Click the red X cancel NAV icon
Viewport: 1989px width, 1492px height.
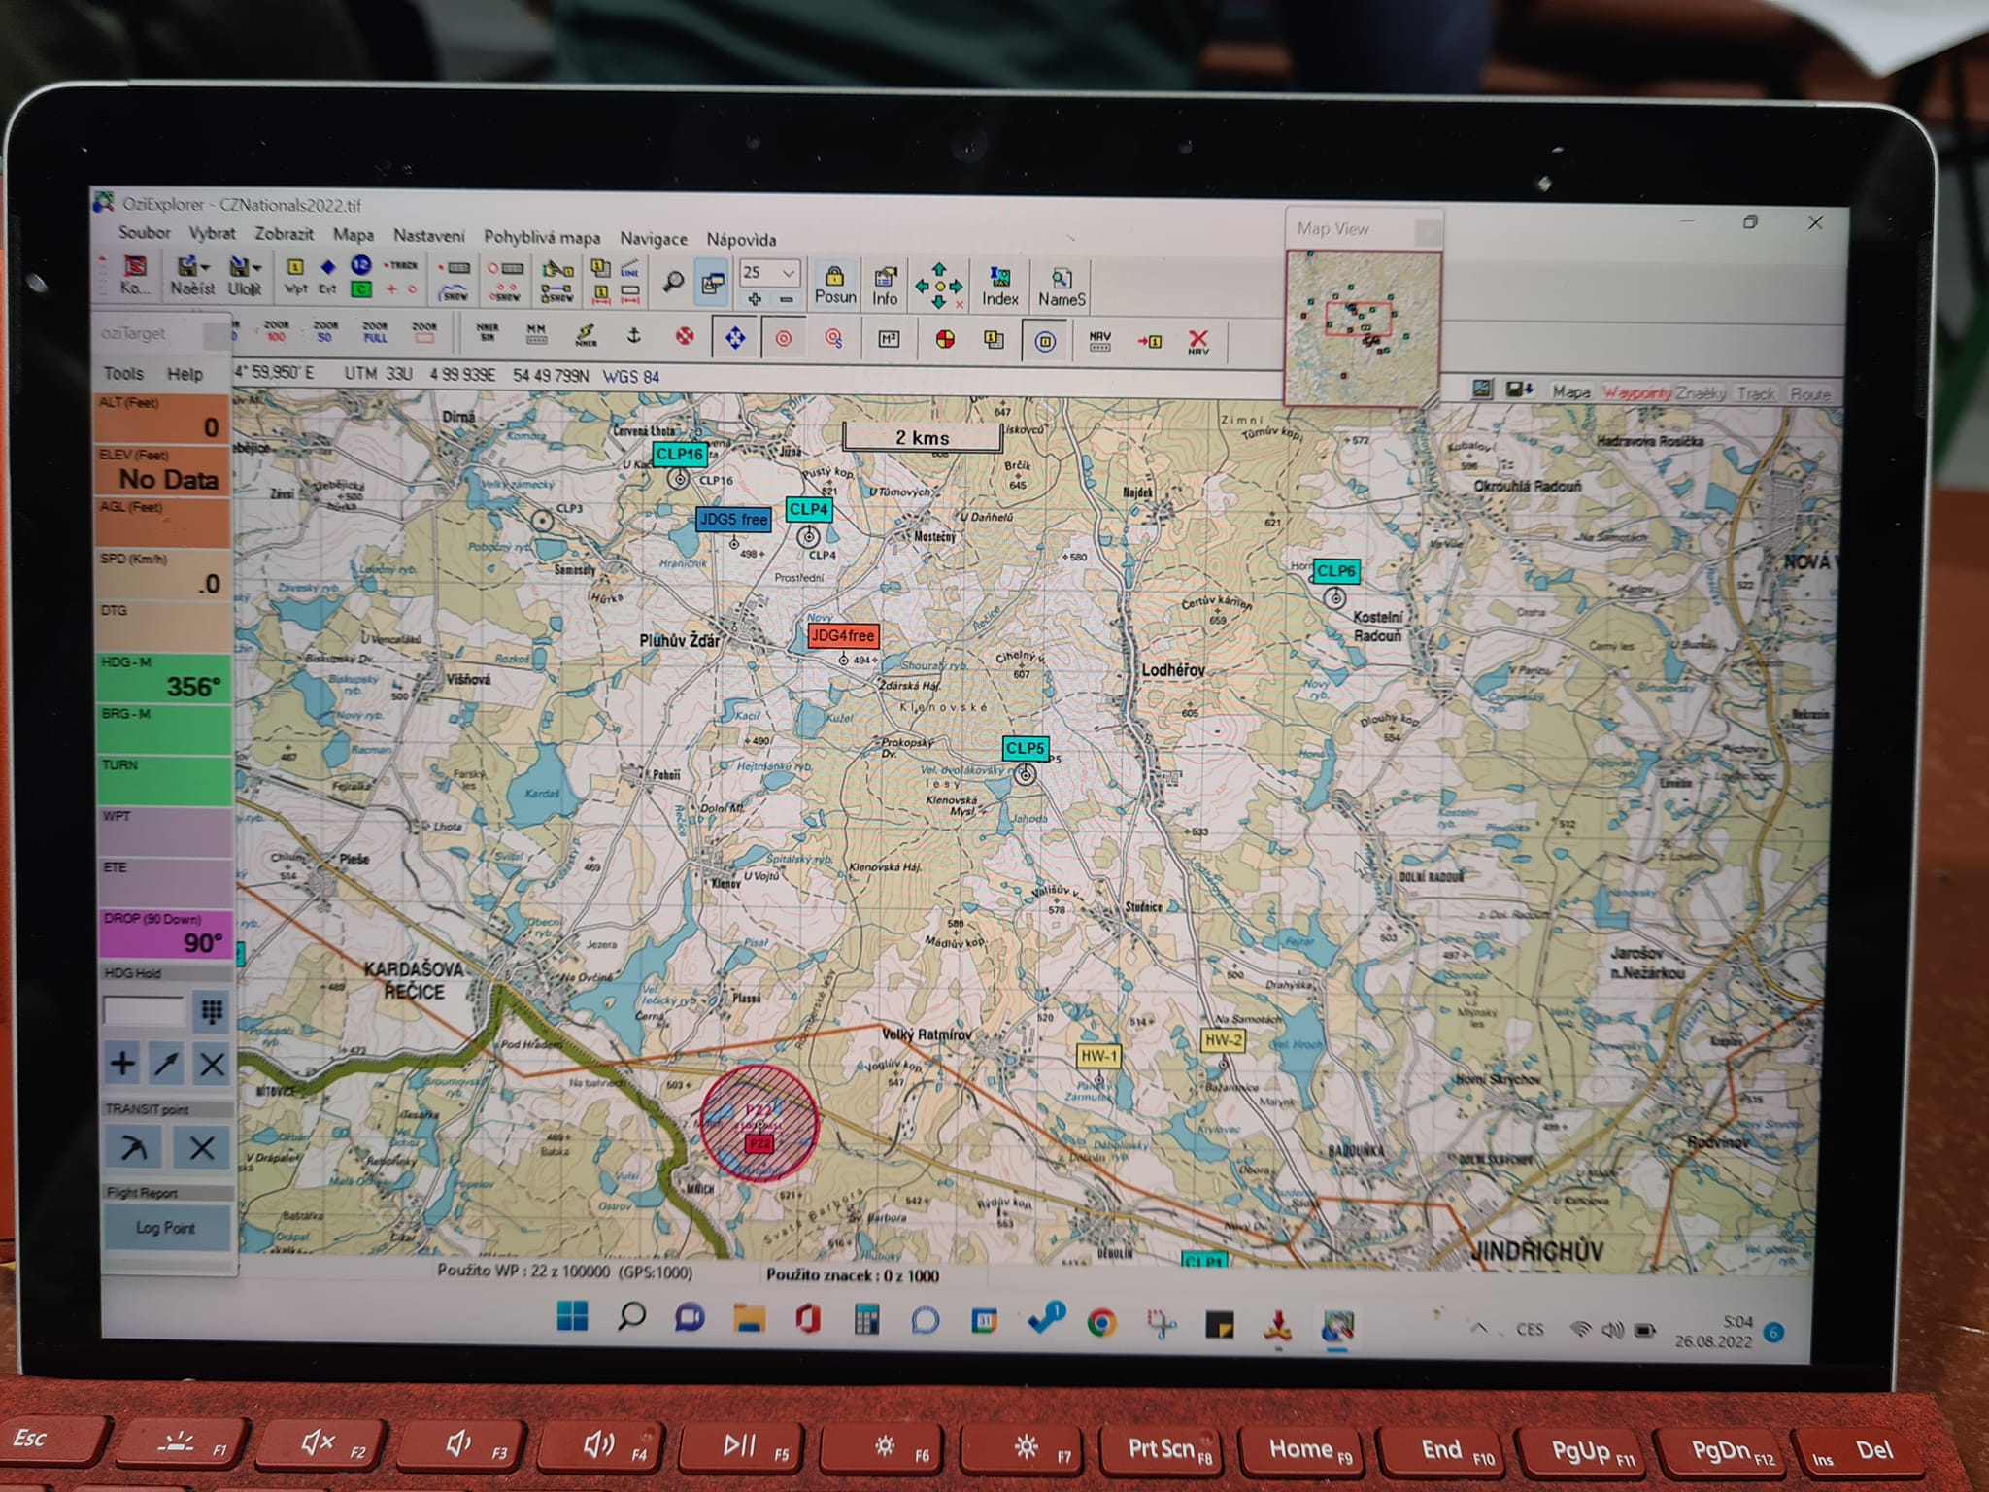click(1197, 342)
